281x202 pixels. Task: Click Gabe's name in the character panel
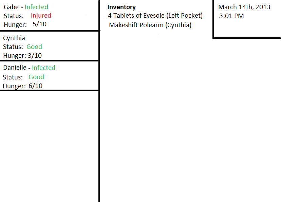pyautogui.click(x=11, y=7)
